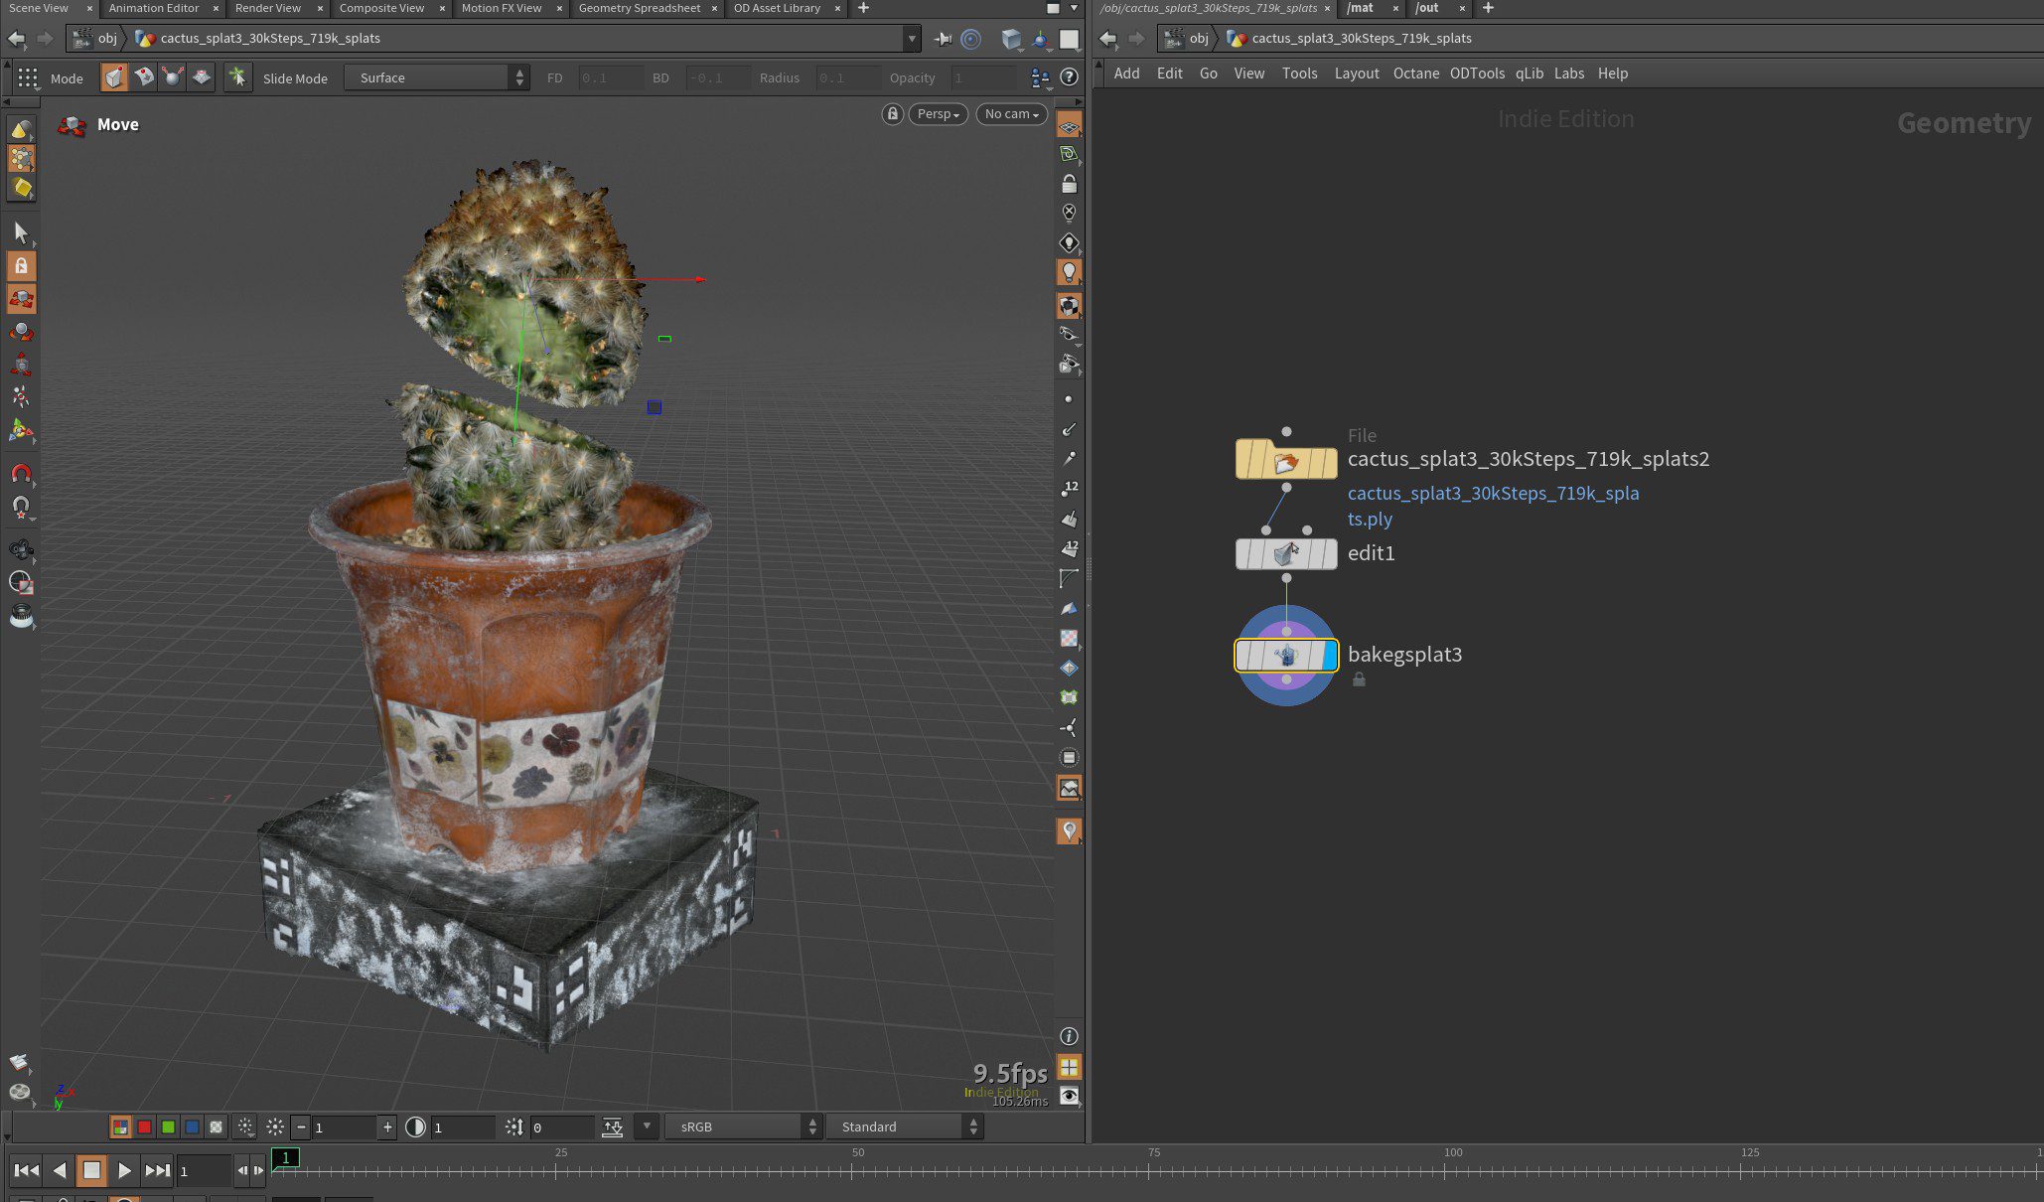Select the Move tool in the left toolbar
Screen dimensions: 2044x1202
(x=21, y=298)
